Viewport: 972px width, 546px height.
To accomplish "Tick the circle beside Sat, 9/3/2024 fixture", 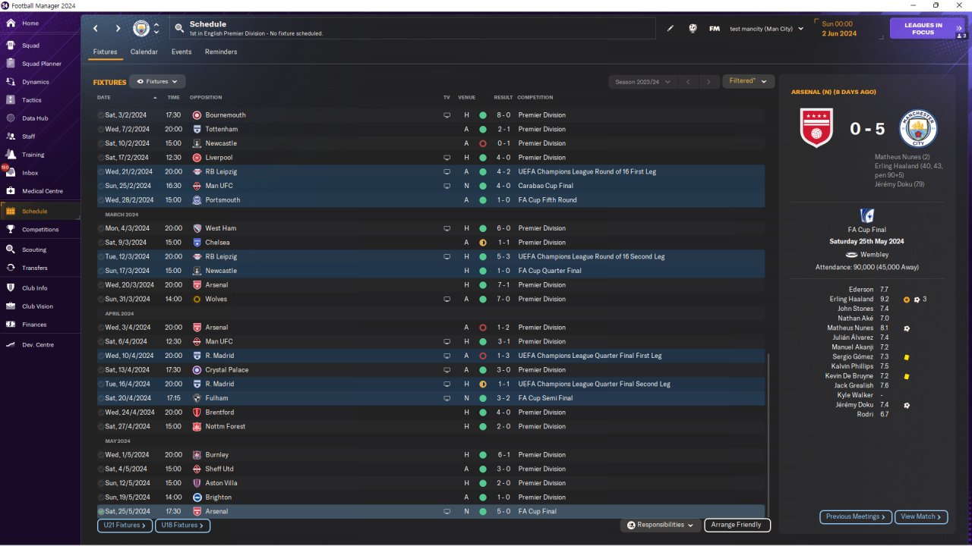I will [x=101, y=243].
